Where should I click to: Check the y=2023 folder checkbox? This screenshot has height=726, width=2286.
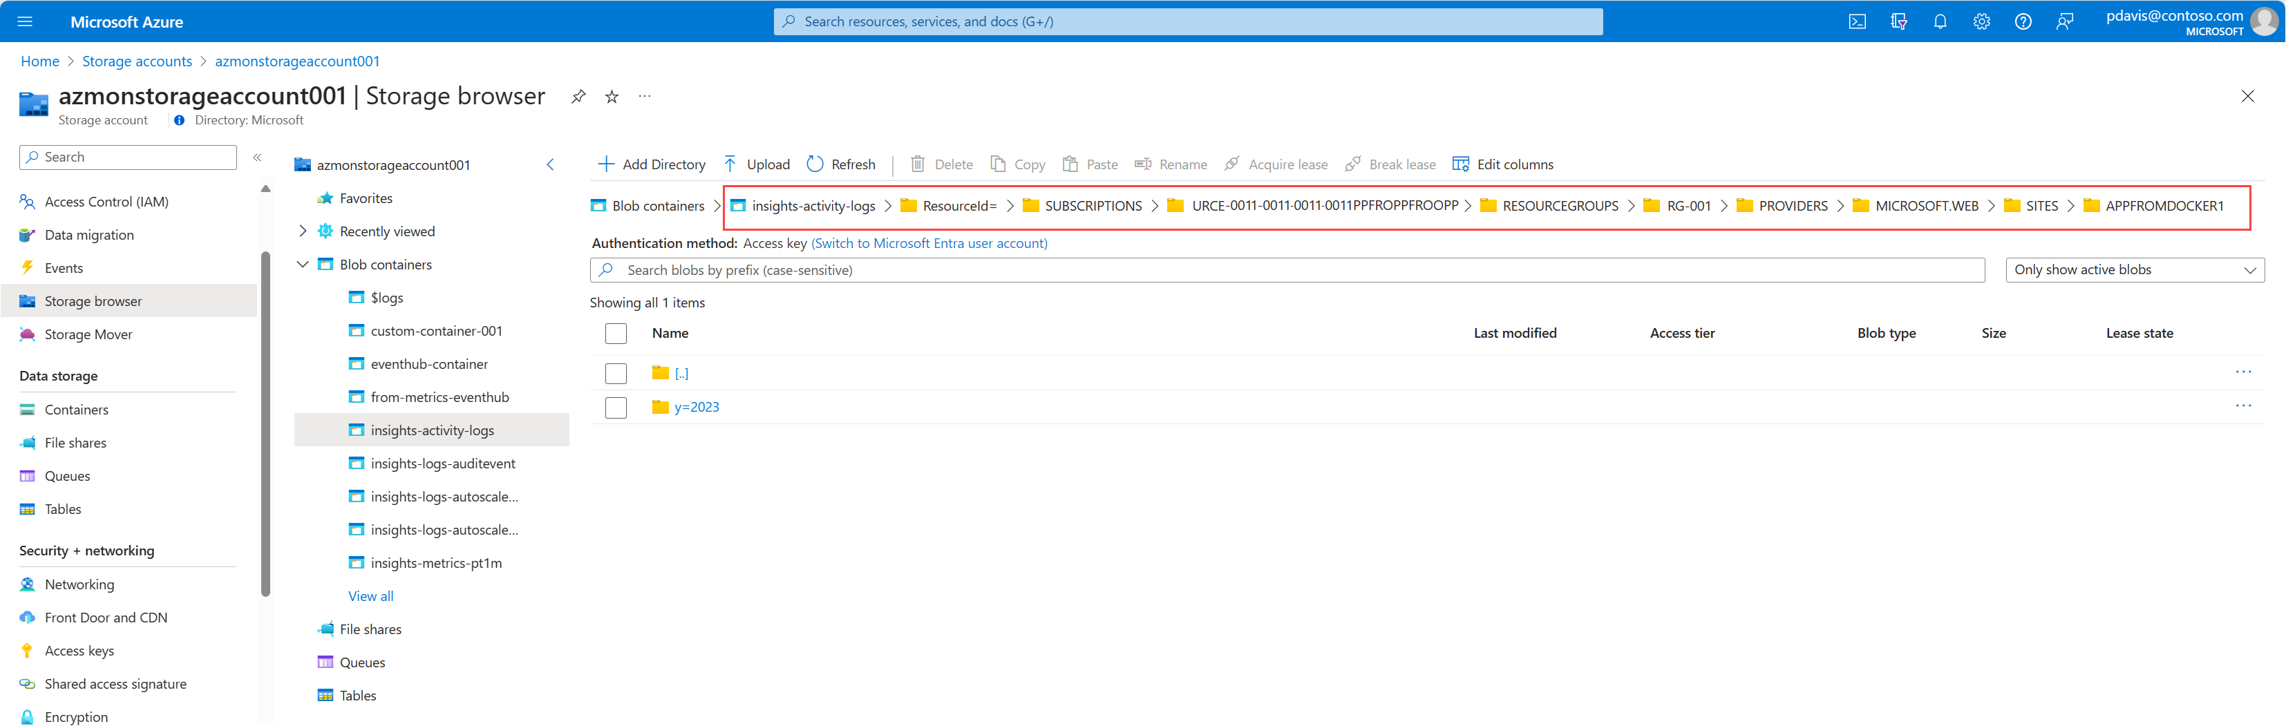point(616,408)
